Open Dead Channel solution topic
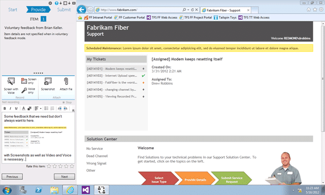 (x=97, y=156)
